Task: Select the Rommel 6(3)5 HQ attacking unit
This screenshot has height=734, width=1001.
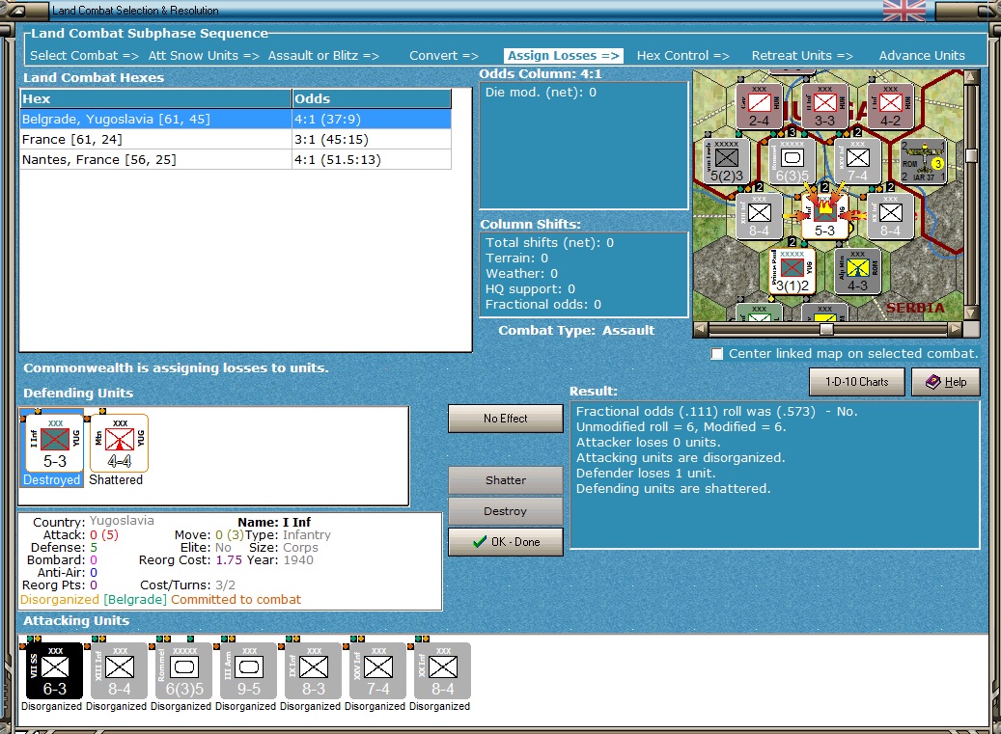Action: tap(184, 671)
